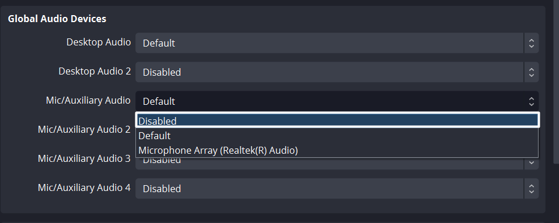Open the Desktop Audio device combo box

tap(337, 43)
